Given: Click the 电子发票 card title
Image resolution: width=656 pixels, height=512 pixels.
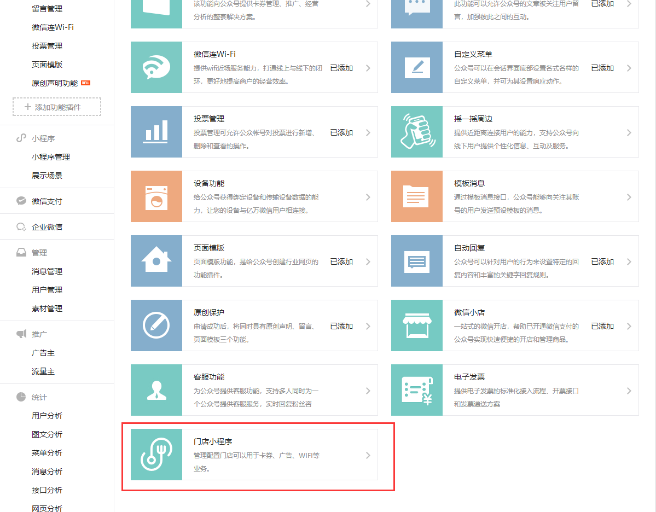Looking at the screenshot, I should (469, 377).
